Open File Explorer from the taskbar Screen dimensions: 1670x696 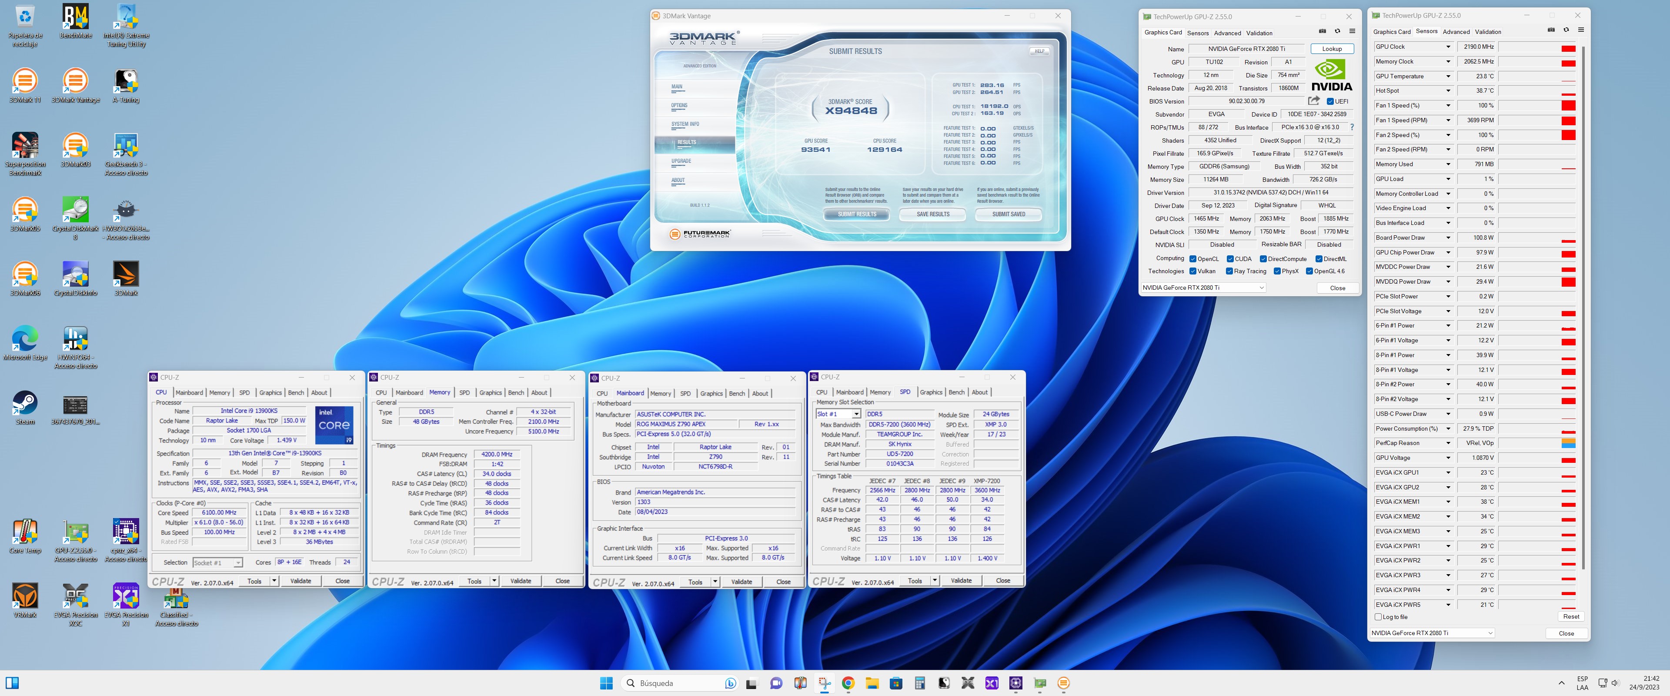click(x=872, y=683)
